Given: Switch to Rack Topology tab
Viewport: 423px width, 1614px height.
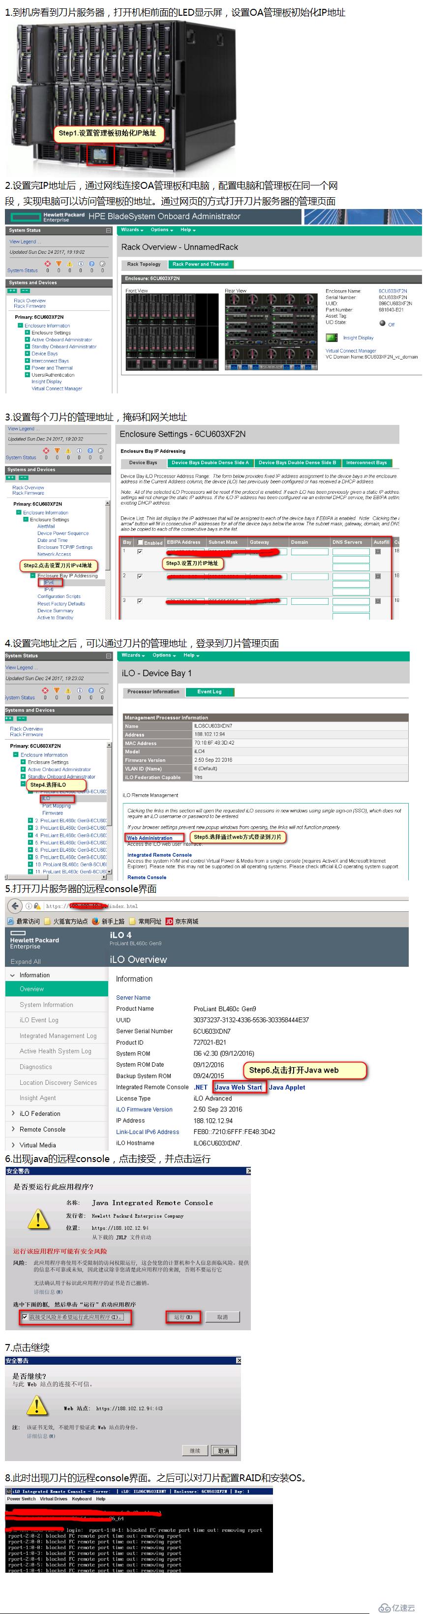Looking at the screenshot, I should click(x=144, y=265).
